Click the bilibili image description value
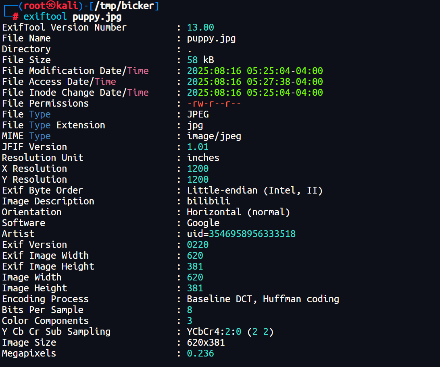440x367 pixels. tap(209, 201)
